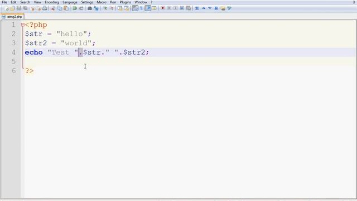Click the Save All icon
Screen dimensions: 357x201
(25, 8)
